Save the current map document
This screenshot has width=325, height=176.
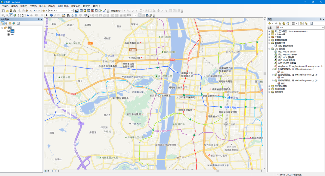point(11,11)
